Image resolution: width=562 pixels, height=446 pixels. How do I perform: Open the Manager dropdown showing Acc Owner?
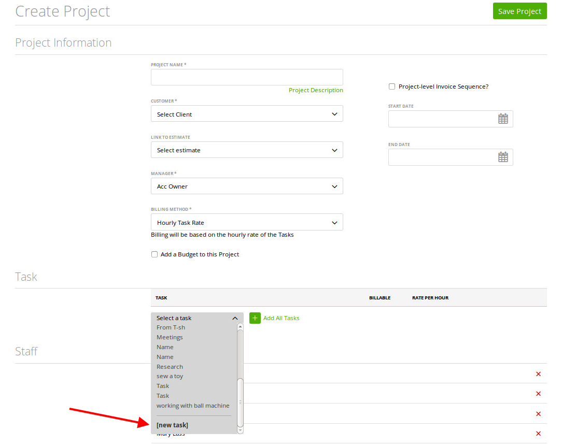pyautogui.click(x=247, y=186)
